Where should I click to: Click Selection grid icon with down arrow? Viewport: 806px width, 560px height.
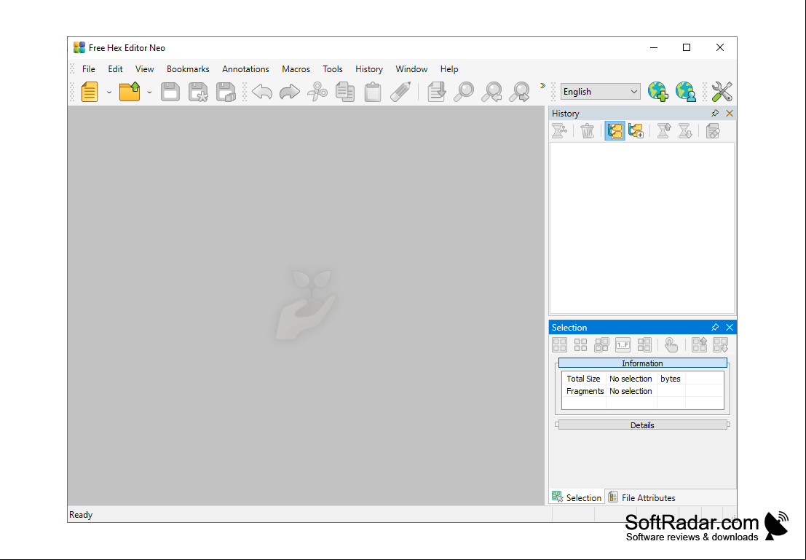pyautogui.click(x=720, y=344)
